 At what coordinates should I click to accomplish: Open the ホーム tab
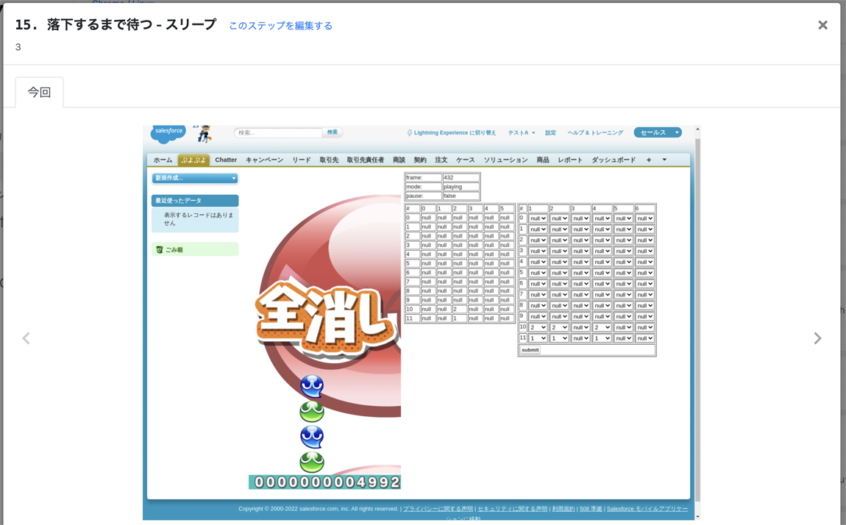[x=163, y=160]
